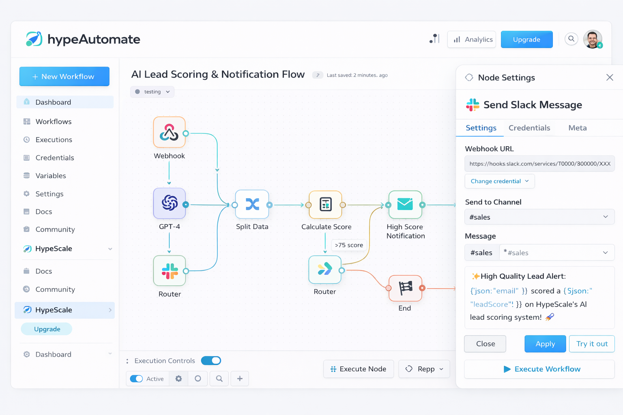Switch to the Meta tab
Image resolution: width=623 pixels, height=415 pixels.
[x=578, y=128]
